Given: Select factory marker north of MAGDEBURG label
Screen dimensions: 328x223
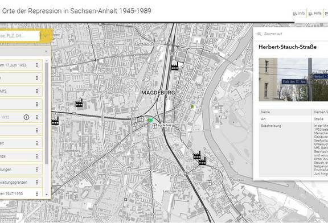Looking at the screenshot, I should pyautogui.click(x=175, y=66).
